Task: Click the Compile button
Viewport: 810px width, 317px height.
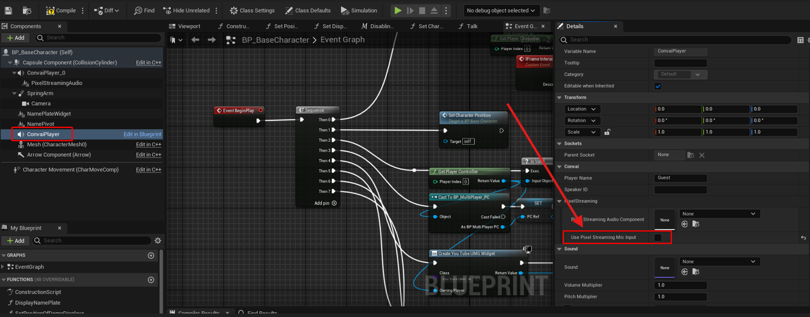Action: tap(61, 10)
